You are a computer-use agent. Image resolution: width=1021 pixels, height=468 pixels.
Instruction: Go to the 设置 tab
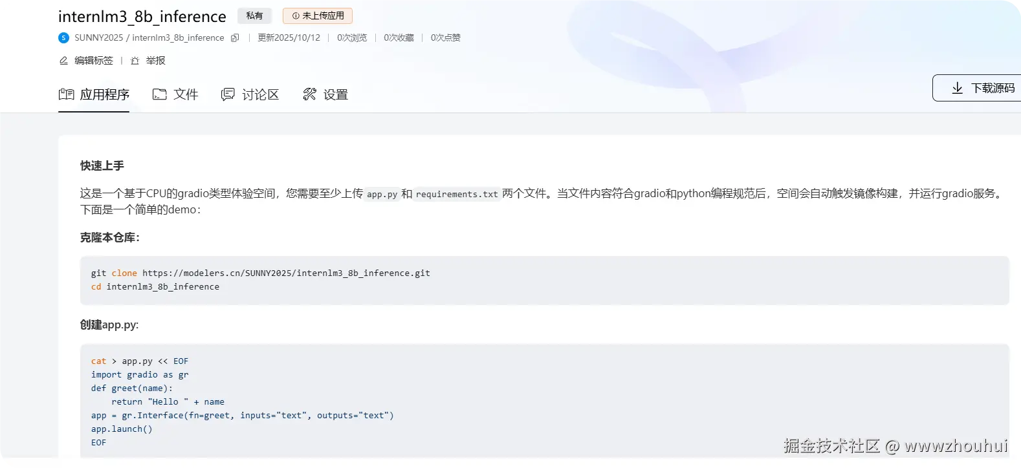[325, 94]
